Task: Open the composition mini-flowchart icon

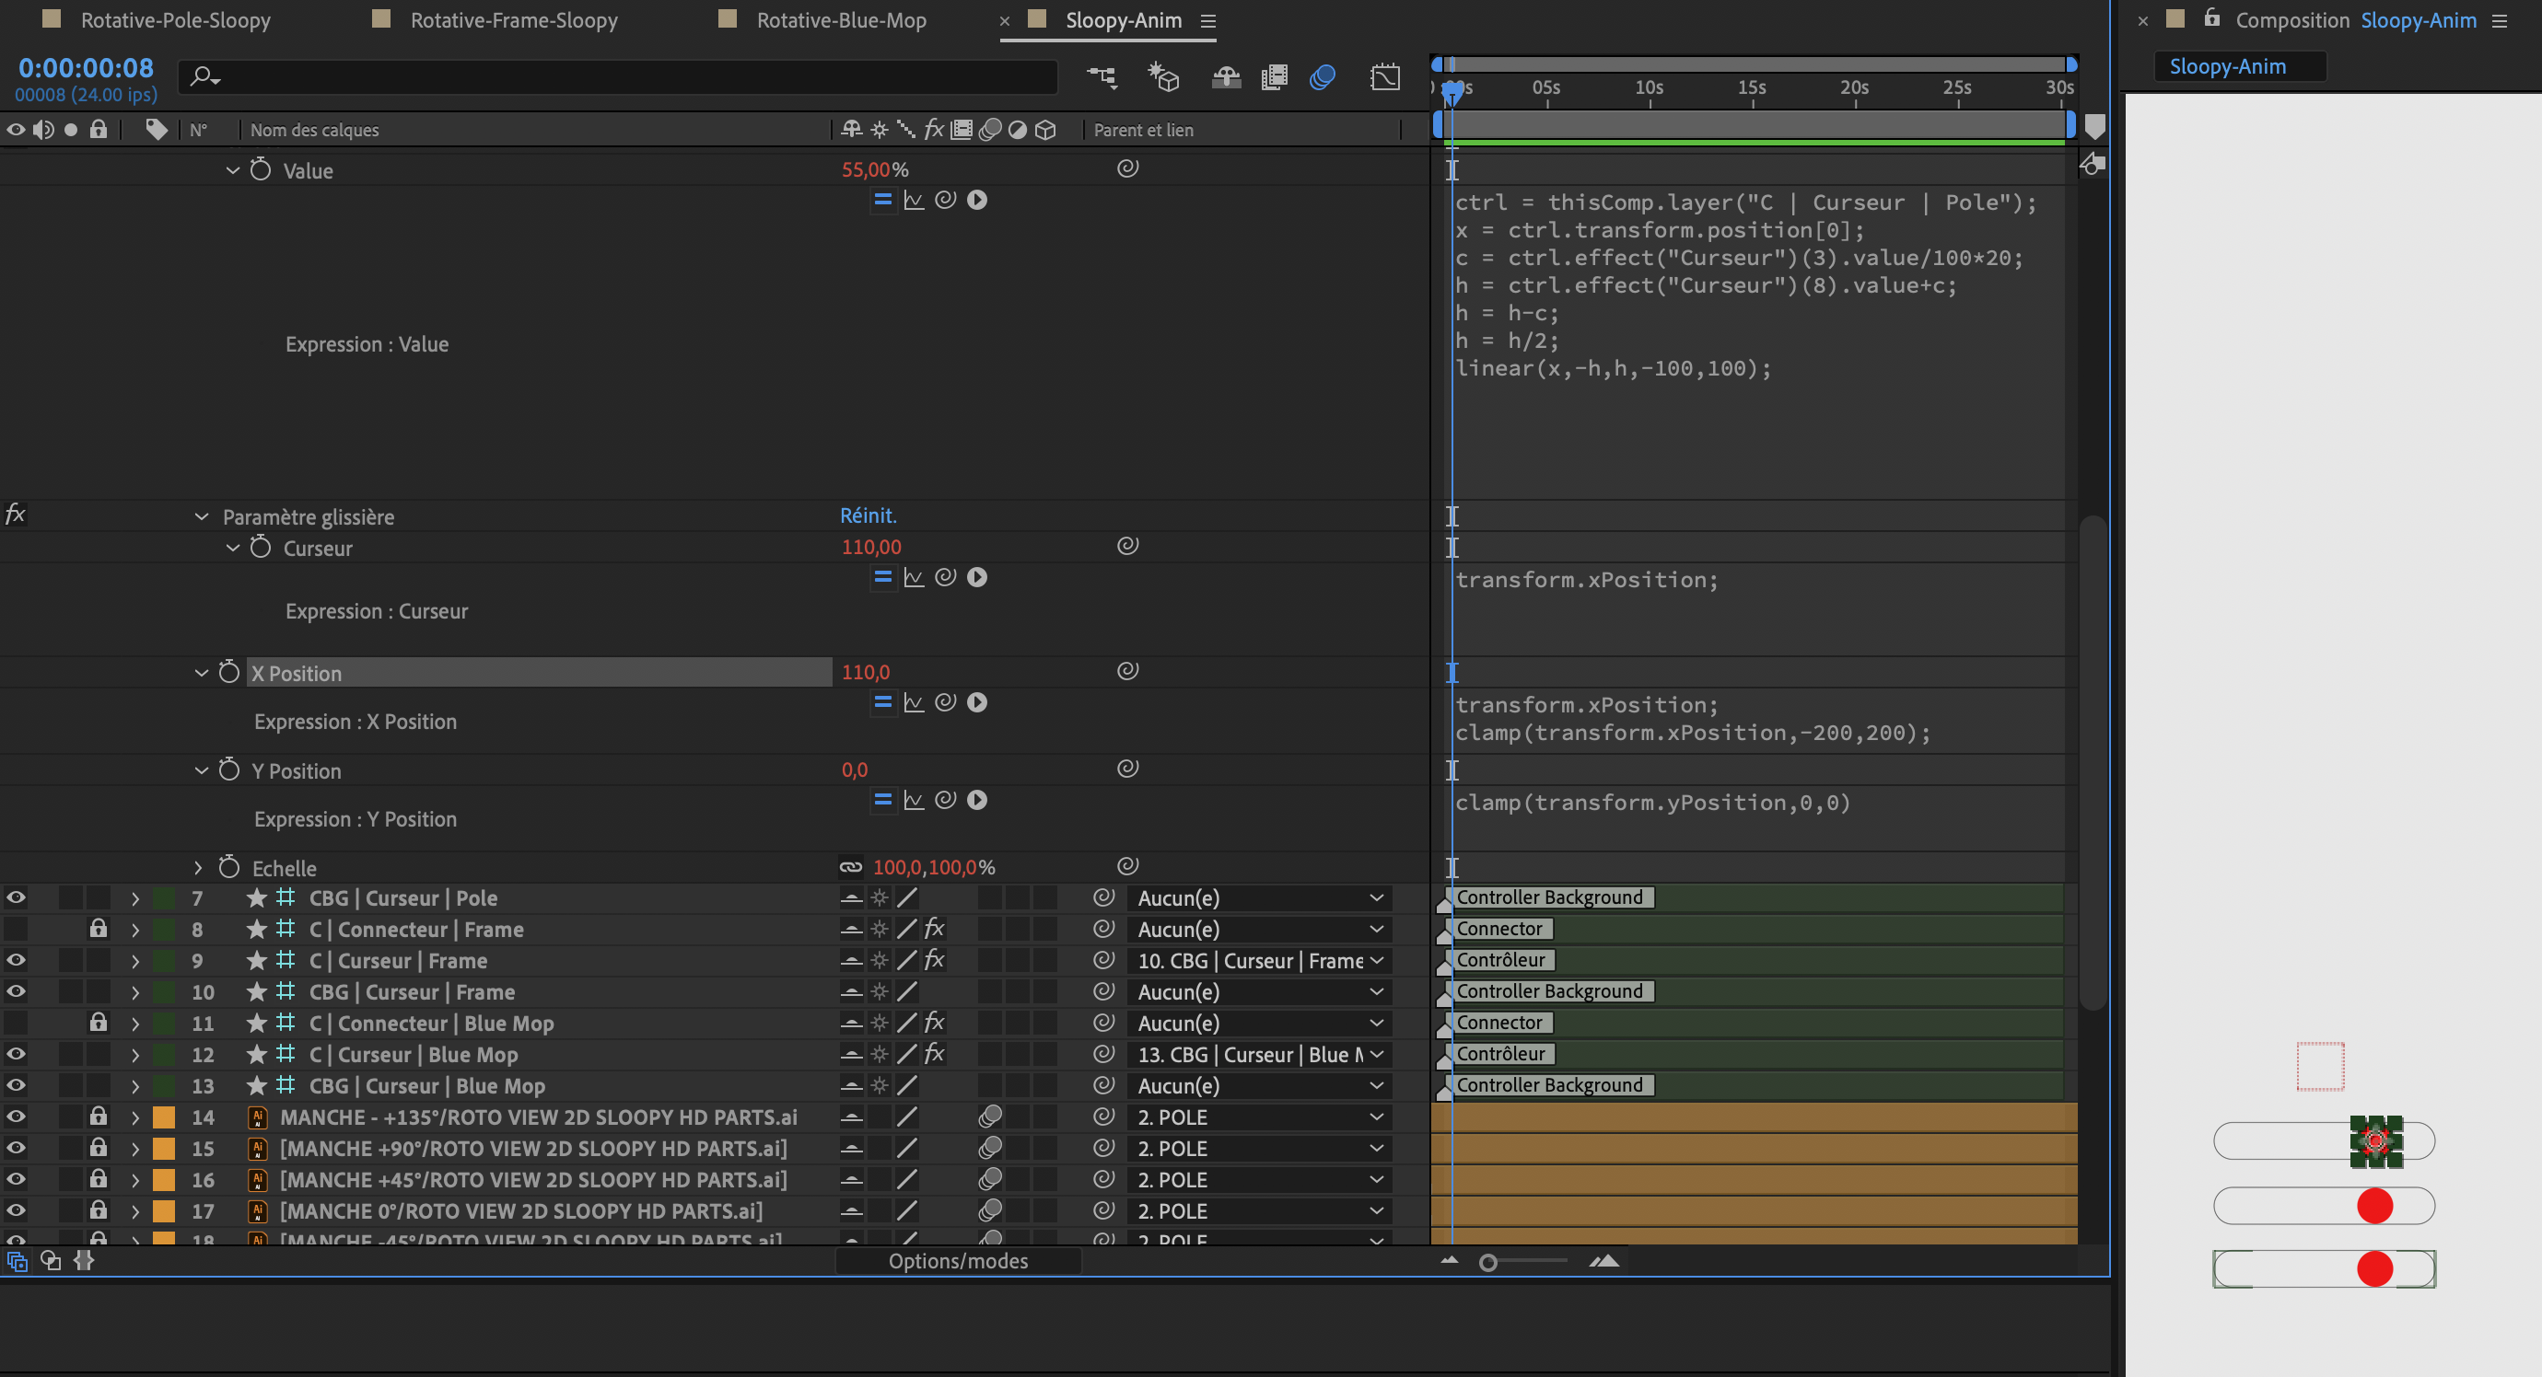Action: click(1102, 77)
